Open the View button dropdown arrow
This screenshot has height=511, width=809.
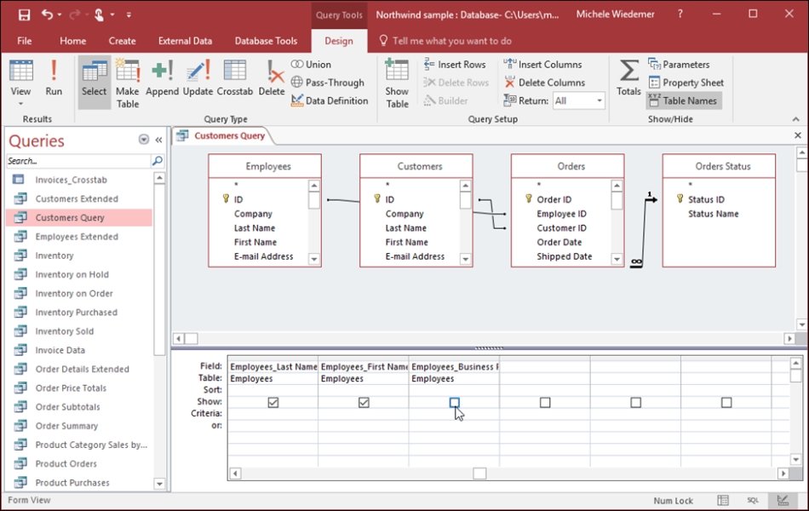click(x=20, y=104)
